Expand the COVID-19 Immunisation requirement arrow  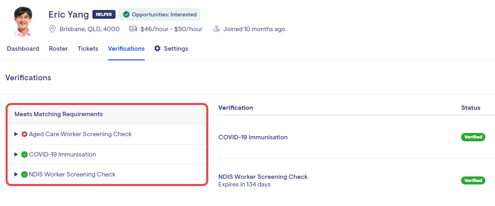coord(16,154)
